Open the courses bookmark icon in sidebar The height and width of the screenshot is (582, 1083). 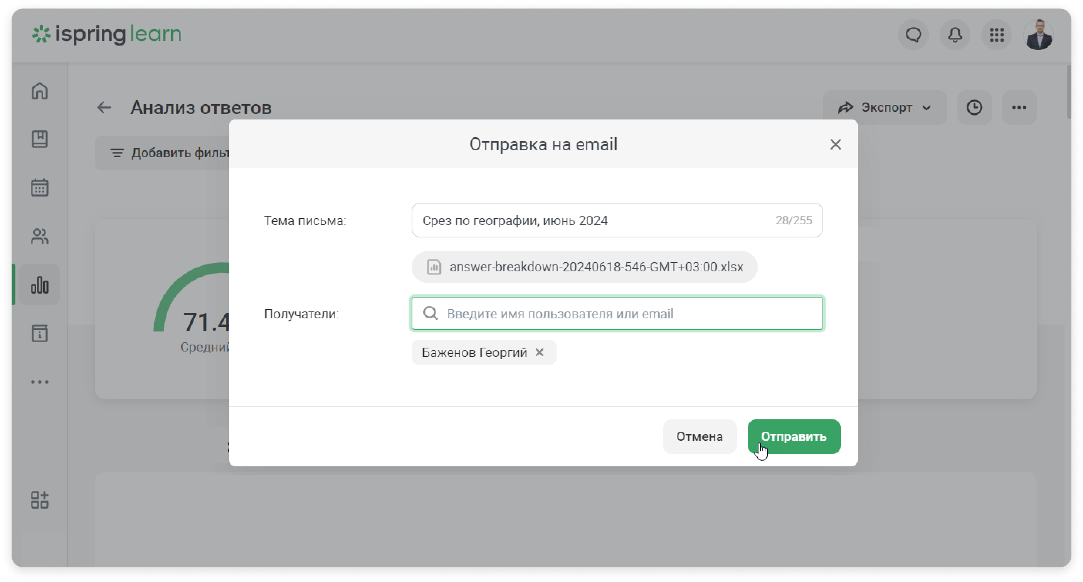click(x=40, y=139)
